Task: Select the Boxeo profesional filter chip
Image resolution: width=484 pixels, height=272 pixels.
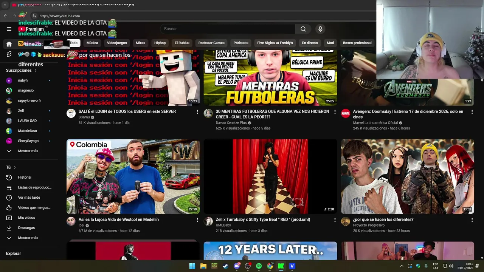Action: point(357,43)
